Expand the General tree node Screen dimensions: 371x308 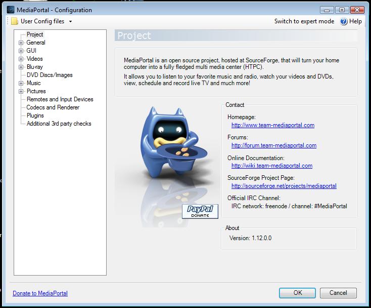coord(21,43)
